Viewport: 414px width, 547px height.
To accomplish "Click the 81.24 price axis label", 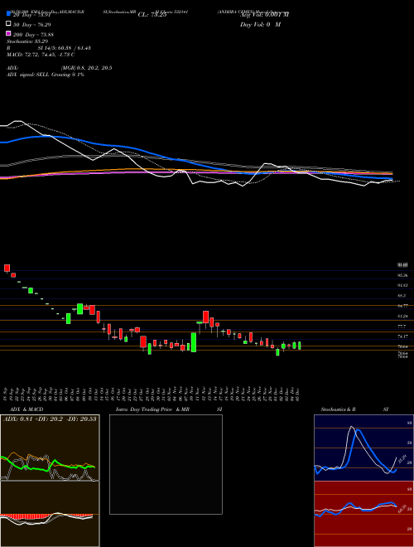I will click(402, 316).
